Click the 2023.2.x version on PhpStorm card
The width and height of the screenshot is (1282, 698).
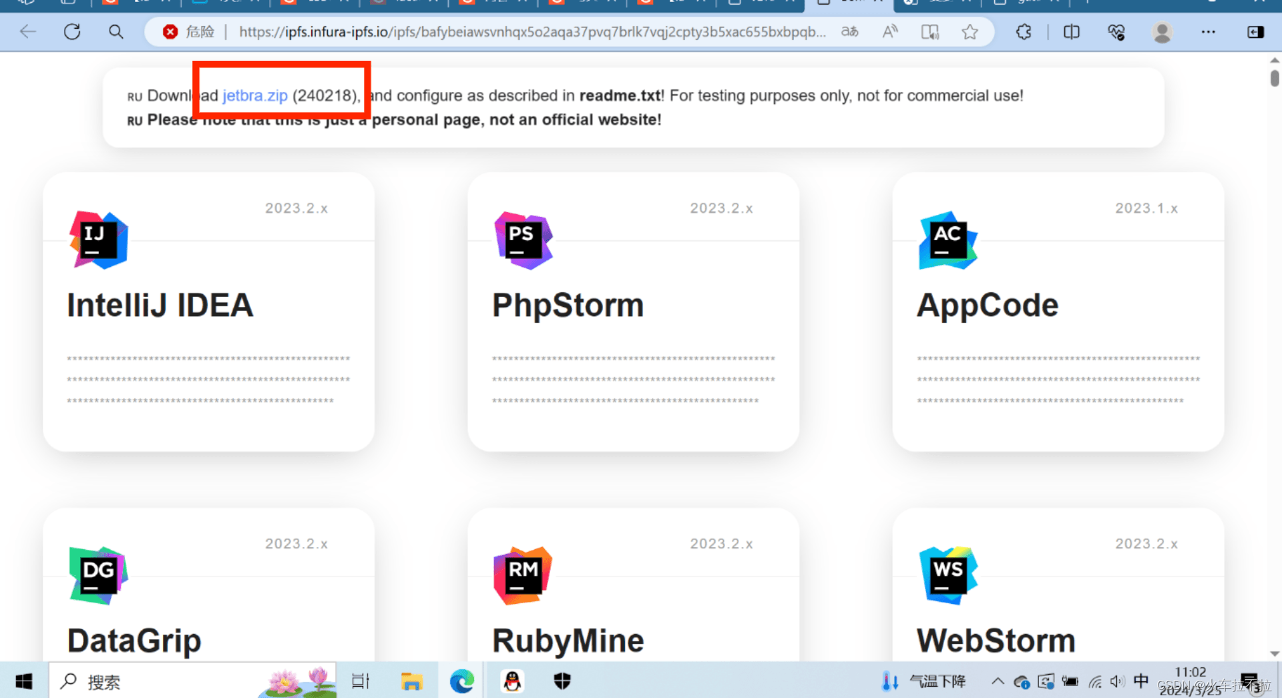pyautogui.click(x=722, y=208)
